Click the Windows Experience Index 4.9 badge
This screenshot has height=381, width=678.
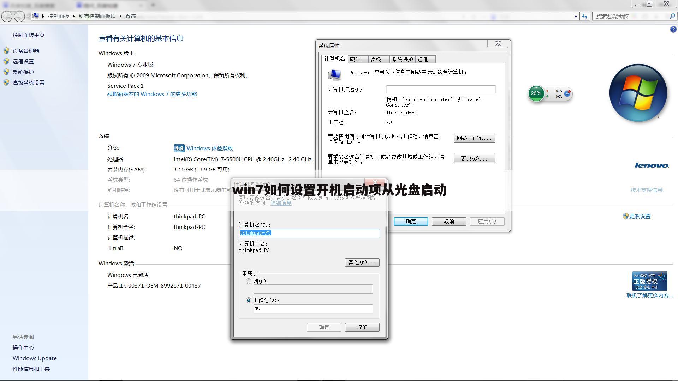(x=179, y=148)
